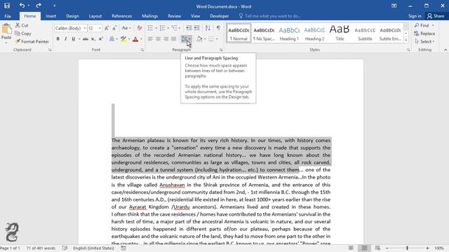Click the Paste clipboard icon

6,29
